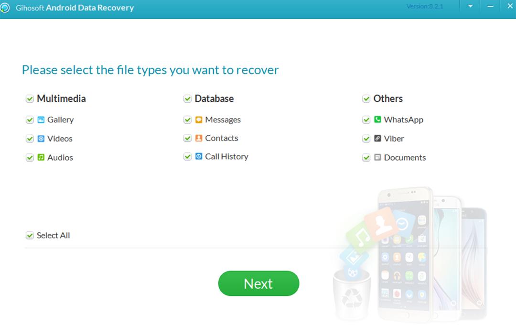The width and height of the screenshot is (516, 336).
Task: Uncheck the Viber checkbox
Action: [366, 139]
